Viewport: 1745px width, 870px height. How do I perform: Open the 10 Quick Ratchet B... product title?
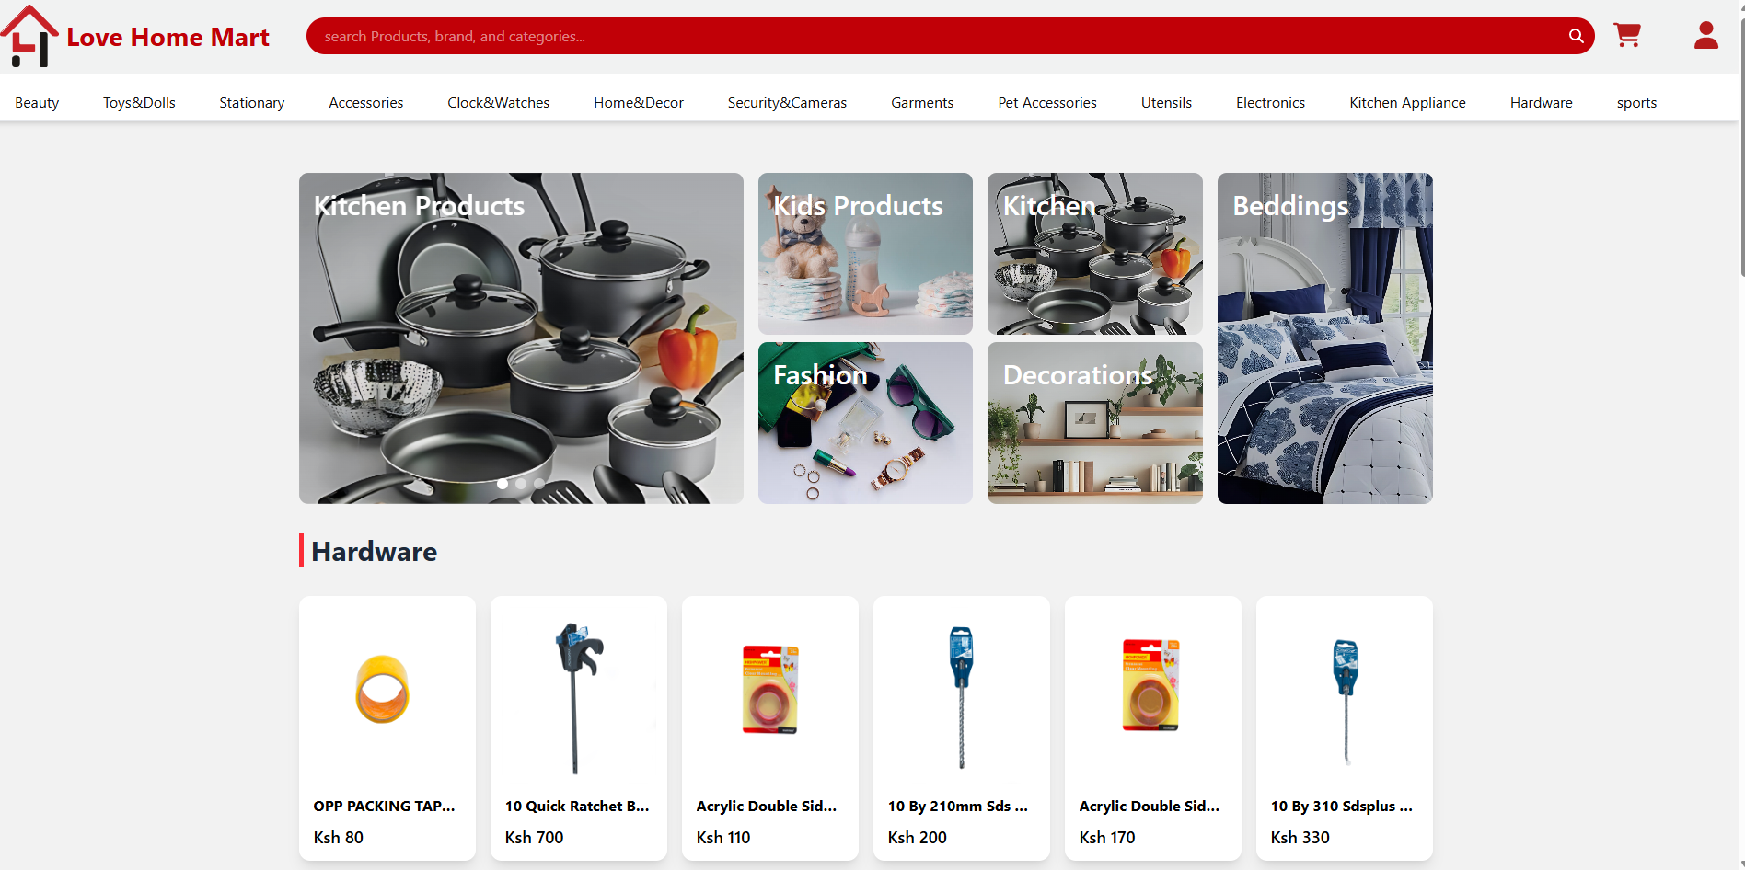pos(577,807)
